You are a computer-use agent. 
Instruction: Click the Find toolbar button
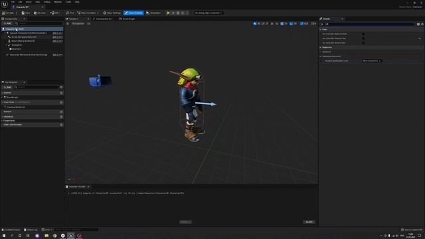coord(70,13)
